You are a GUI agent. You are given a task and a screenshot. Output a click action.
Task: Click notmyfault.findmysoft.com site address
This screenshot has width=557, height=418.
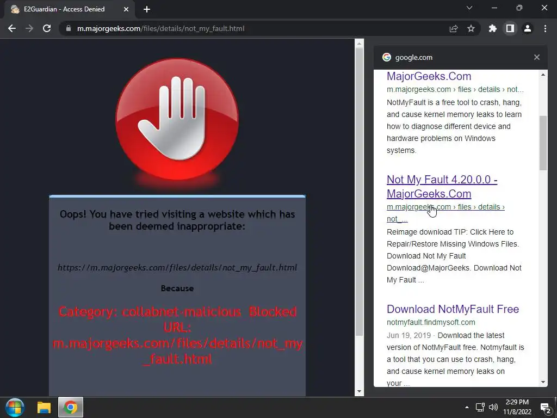(x=431, y=322)
